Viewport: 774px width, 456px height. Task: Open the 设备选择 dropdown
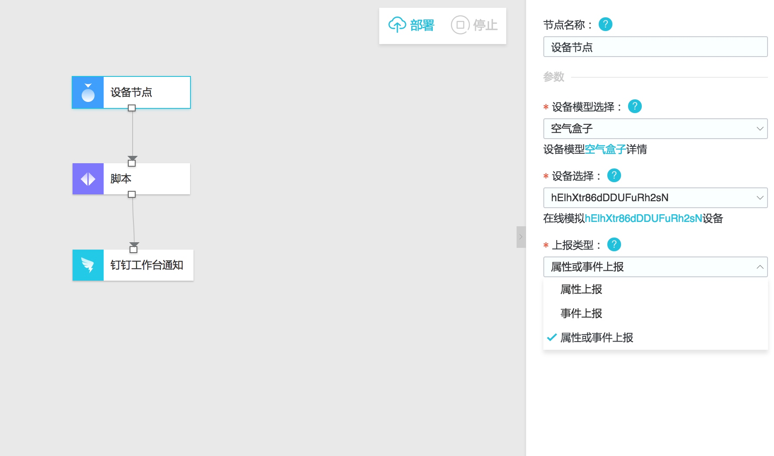point(655,198)
